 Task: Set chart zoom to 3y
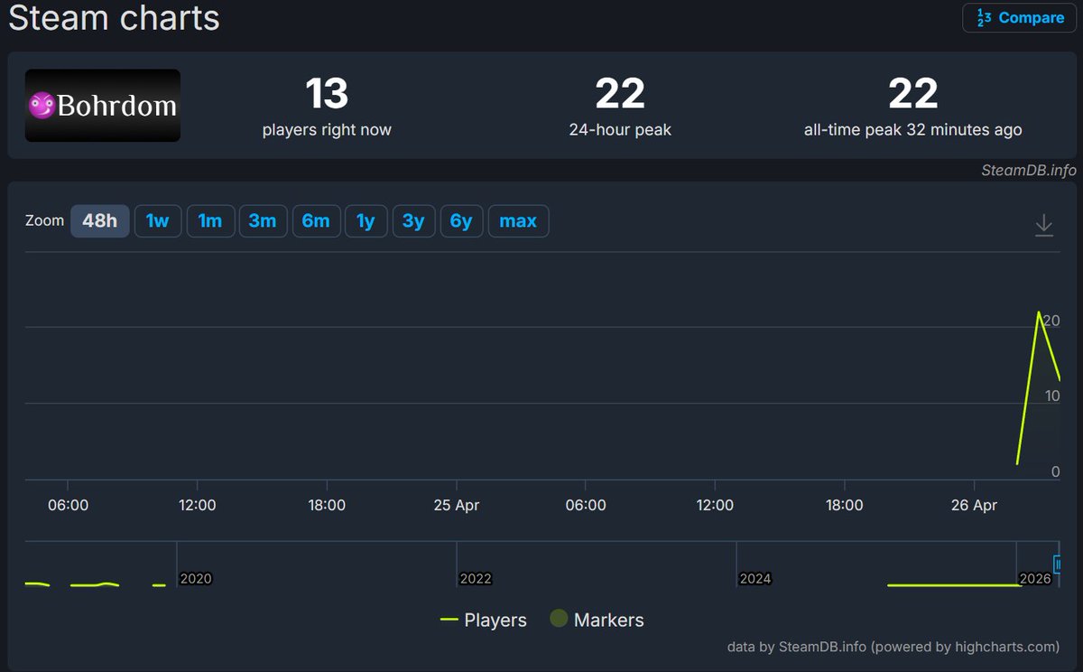pyautogui.click(x=413, y=221)
